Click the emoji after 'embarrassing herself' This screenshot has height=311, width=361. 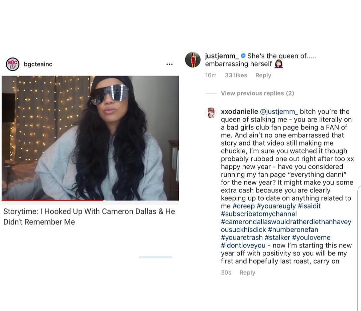point(278,64)
